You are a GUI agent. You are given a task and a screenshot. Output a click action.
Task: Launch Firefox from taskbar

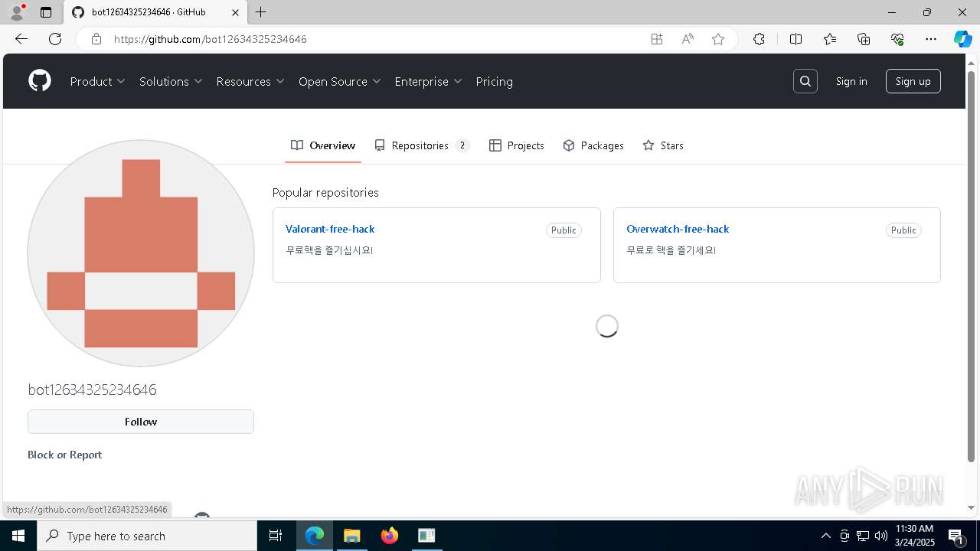390,536
